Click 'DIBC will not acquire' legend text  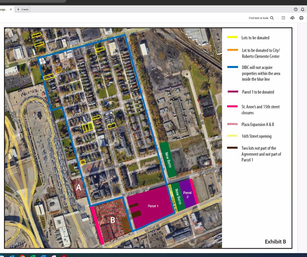point(257,67)
